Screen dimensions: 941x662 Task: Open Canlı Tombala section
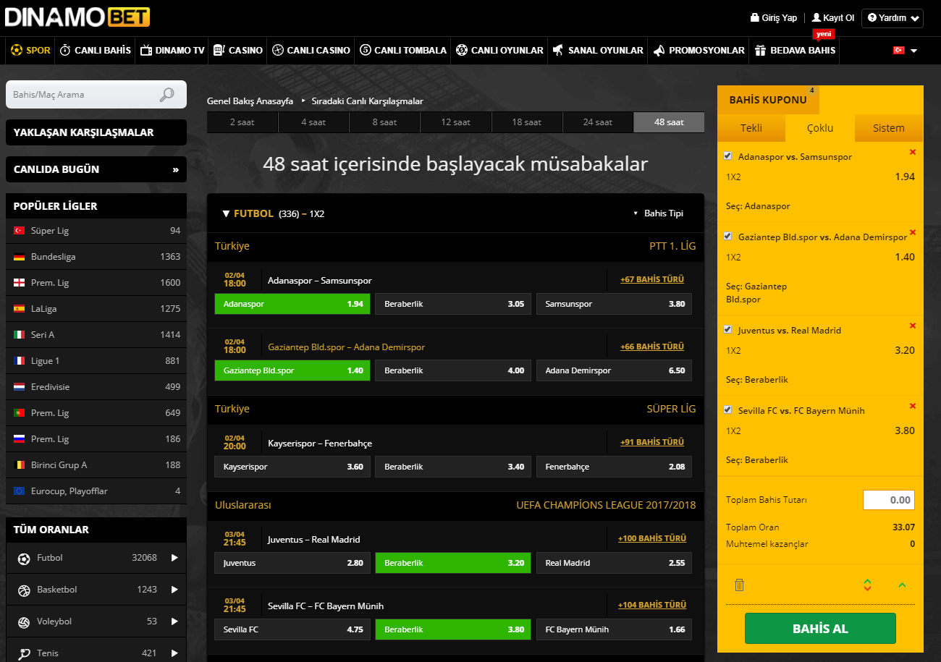click(403, 51)
